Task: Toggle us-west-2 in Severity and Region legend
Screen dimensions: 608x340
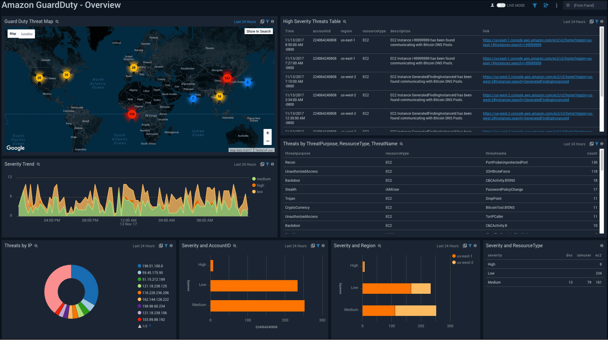Action: pos(463,262)
